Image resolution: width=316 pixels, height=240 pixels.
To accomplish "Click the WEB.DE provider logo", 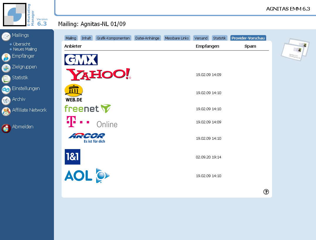I will pyautogui.click(x=74, y=93).
